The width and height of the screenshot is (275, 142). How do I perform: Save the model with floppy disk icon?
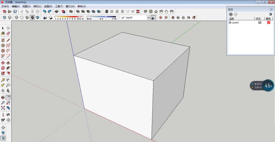(x=15, y=12)
